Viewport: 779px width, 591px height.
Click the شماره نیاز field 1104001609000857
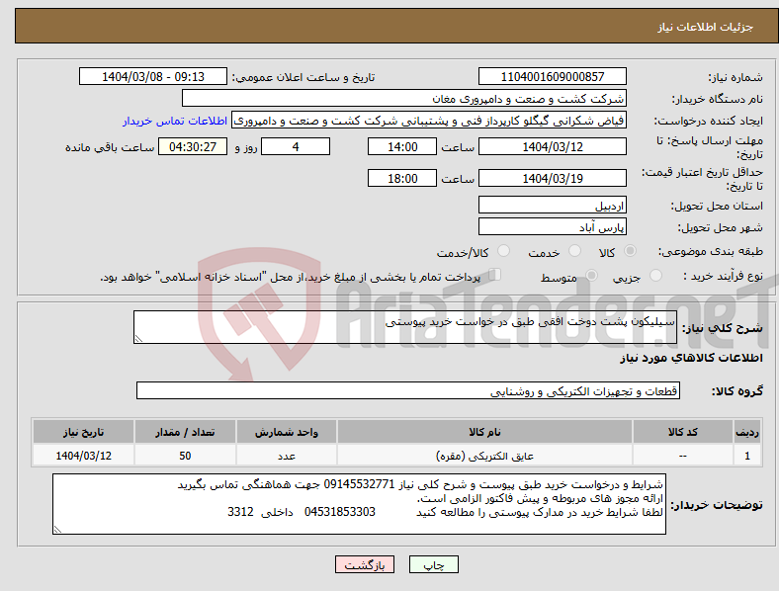click(x=552, y=76)
